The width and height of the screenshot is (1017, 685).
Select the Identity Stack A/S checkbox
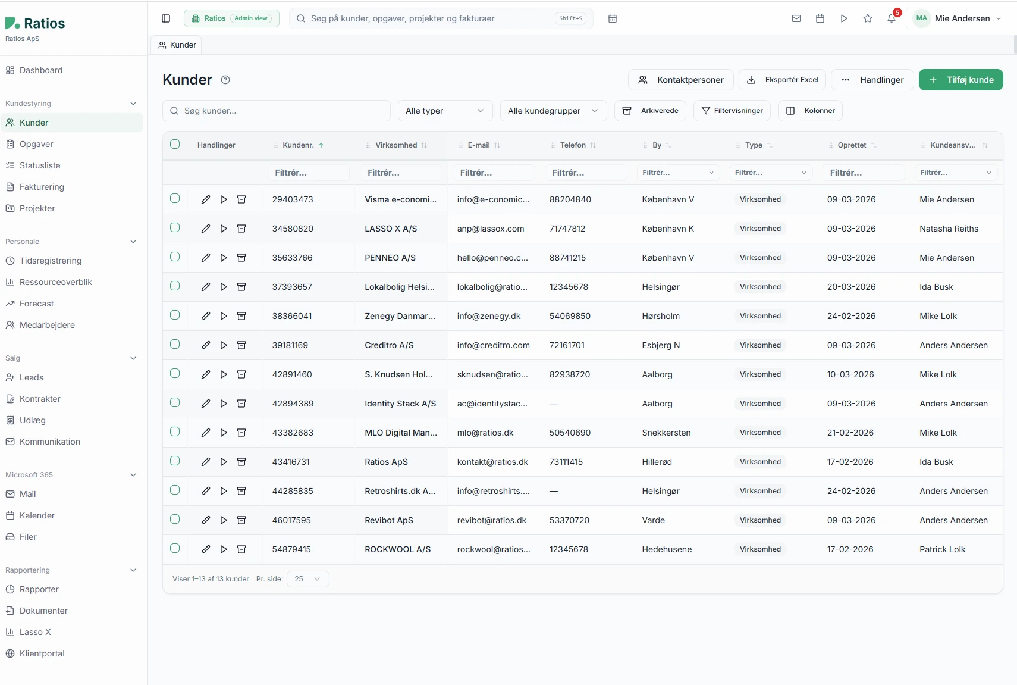click(175, 402)
